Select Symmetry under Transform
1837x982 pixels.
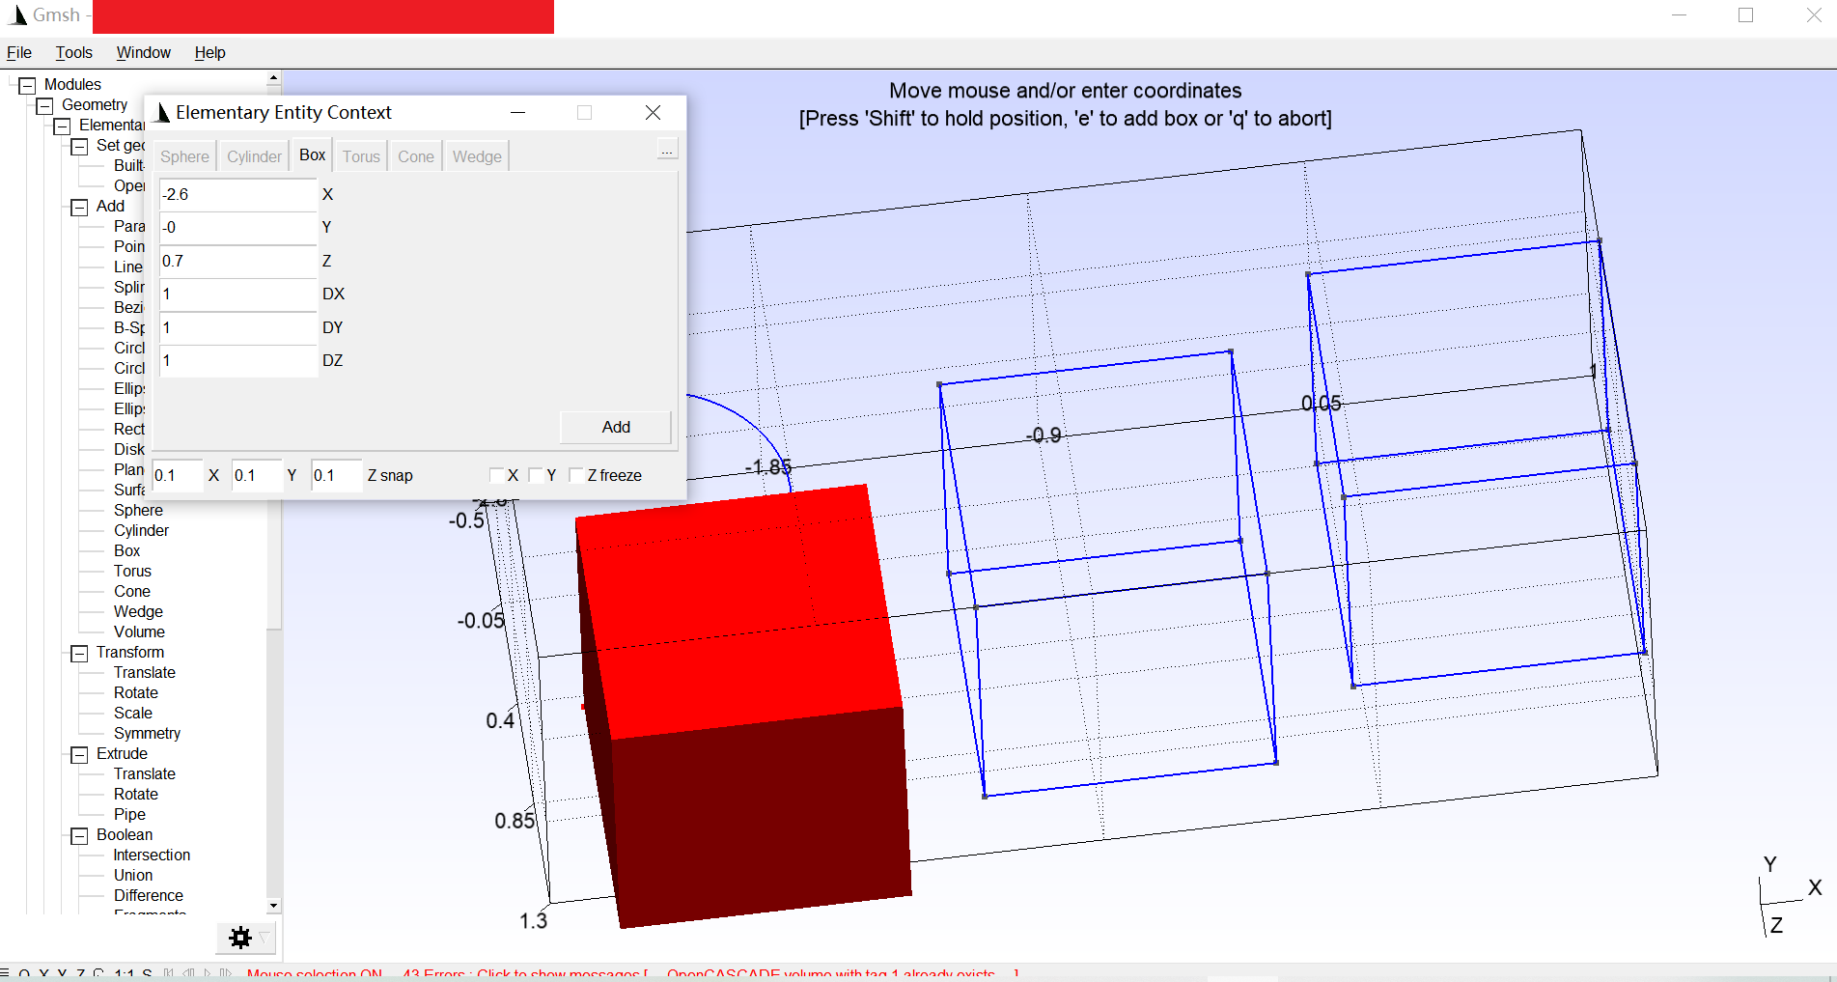pyautogui.click(x=147, y=734)
